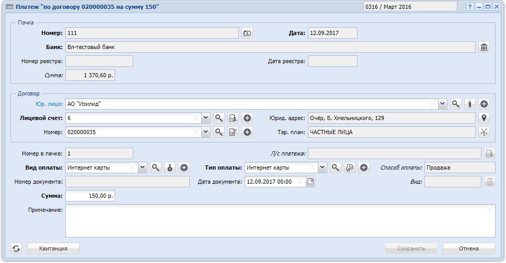Expand the Лицевой счет dropdown

[205, 118]
